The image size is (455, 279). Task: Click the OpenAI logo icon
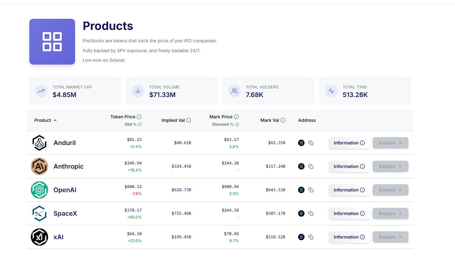[x=39, y=190]
